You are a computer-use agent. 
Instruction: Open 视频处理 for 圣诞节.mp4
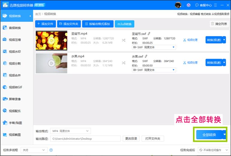tap(190, 40)
